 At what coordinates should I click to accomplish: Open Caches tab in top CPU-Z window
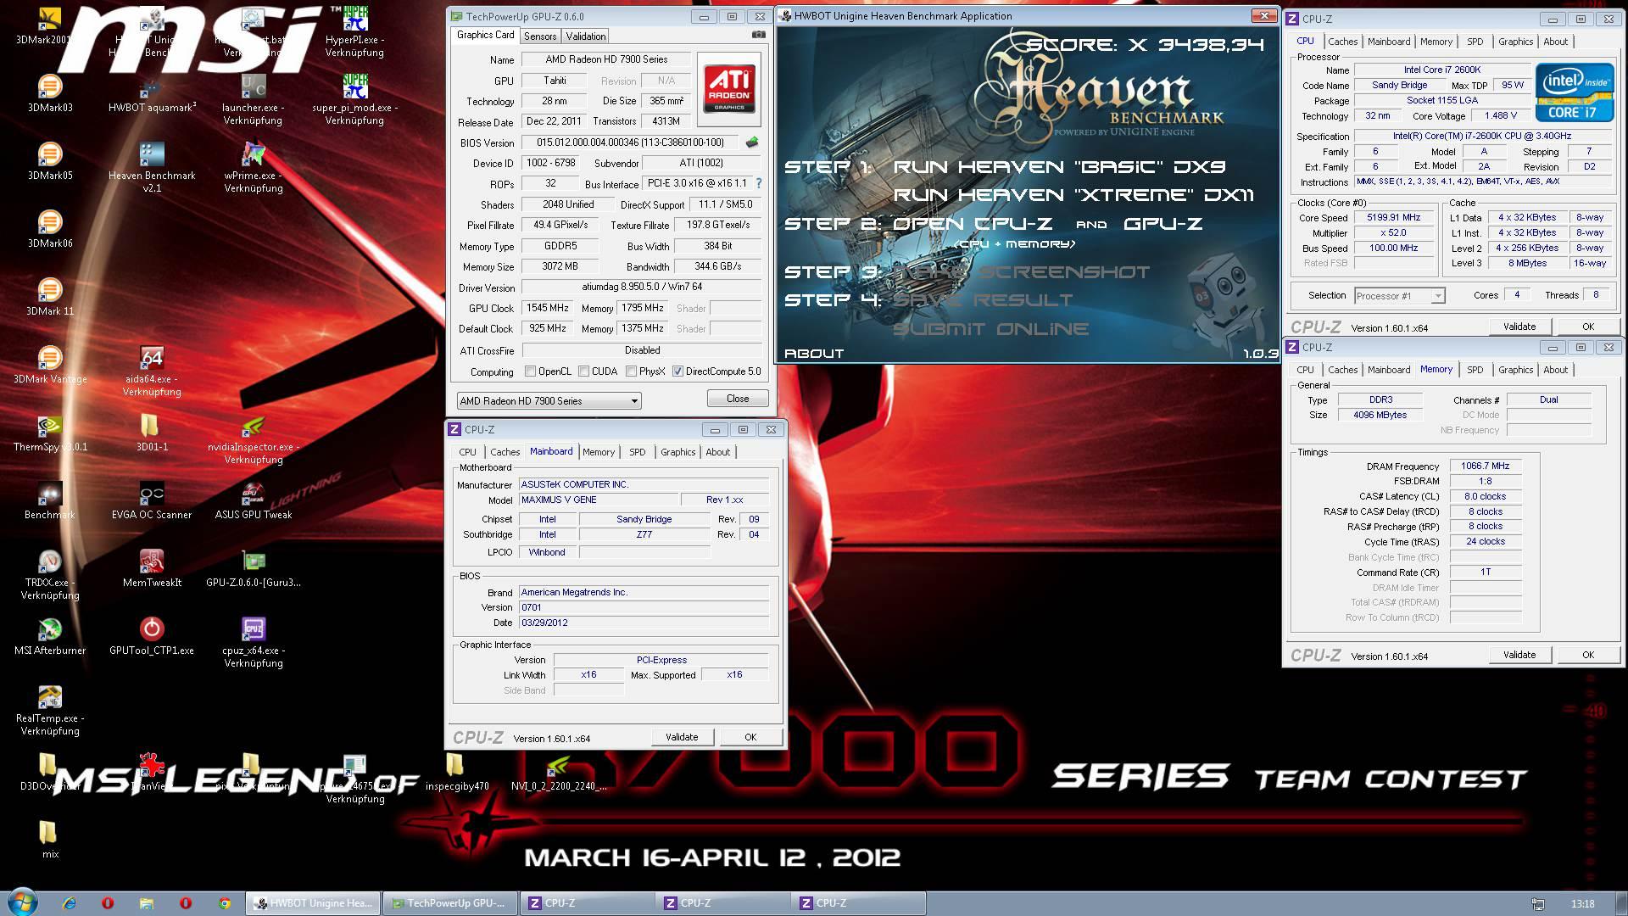click(x=1342, y=42)
